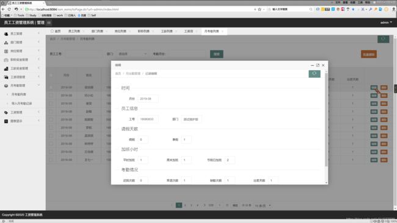Click the green edit button in the first row

[x=374, y=87]
